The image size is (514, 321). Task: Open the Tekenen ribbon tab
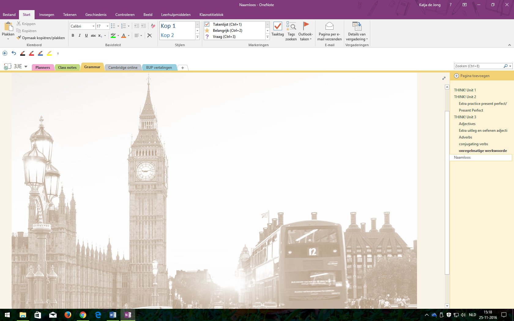pyautogui.click(x=70, y=15)
